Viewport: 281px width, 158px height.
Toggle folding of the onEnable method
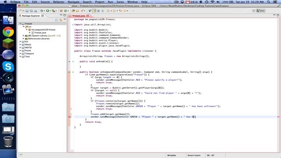(73, 61)
